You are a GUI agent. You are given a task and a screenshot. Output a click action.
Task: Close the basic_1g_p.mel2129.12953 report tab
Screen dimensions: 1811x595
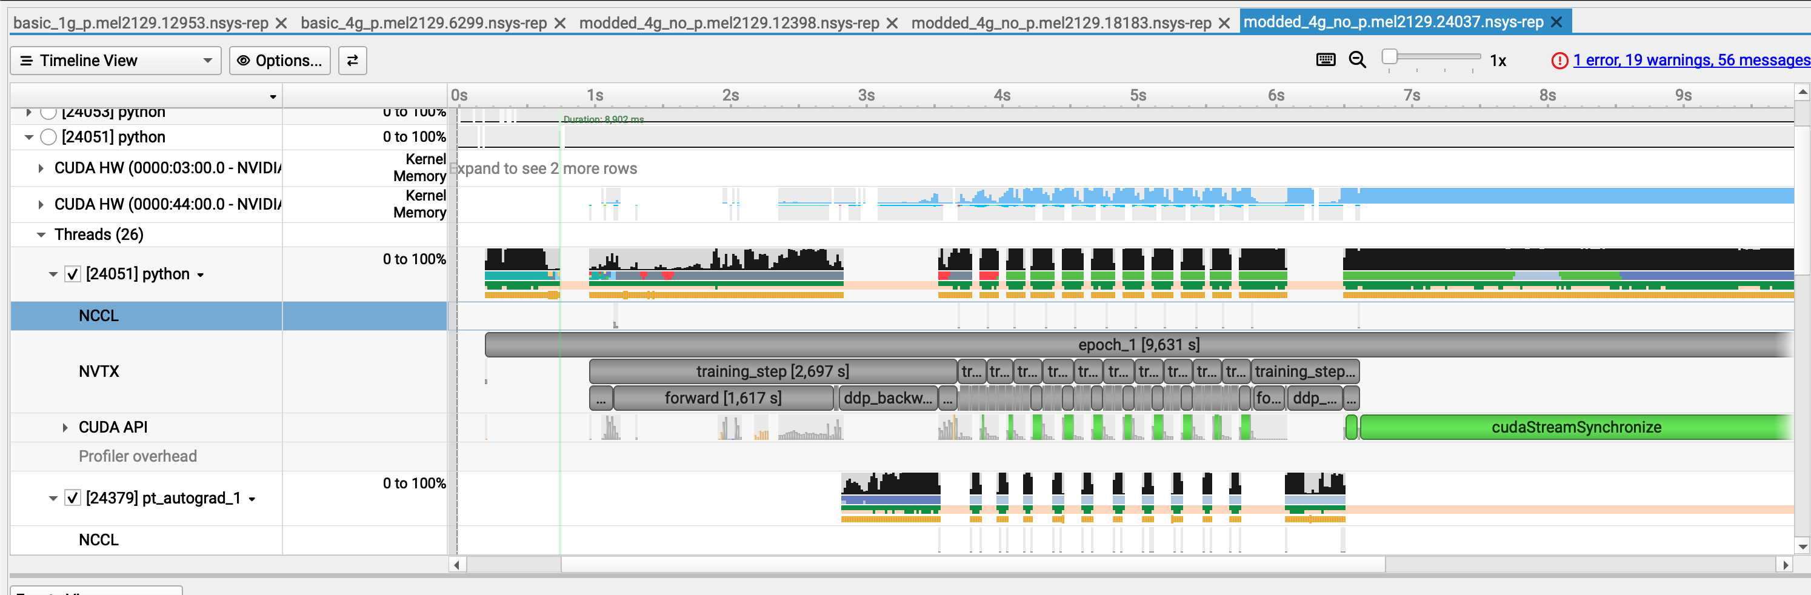pos(281,23)
